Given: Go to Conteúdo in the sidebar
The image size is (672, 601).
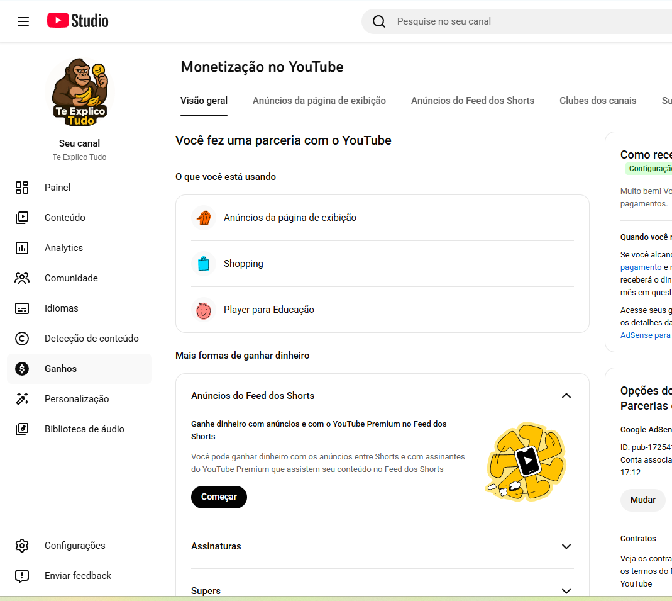Looking at the screenshot, I should (79, 218).
